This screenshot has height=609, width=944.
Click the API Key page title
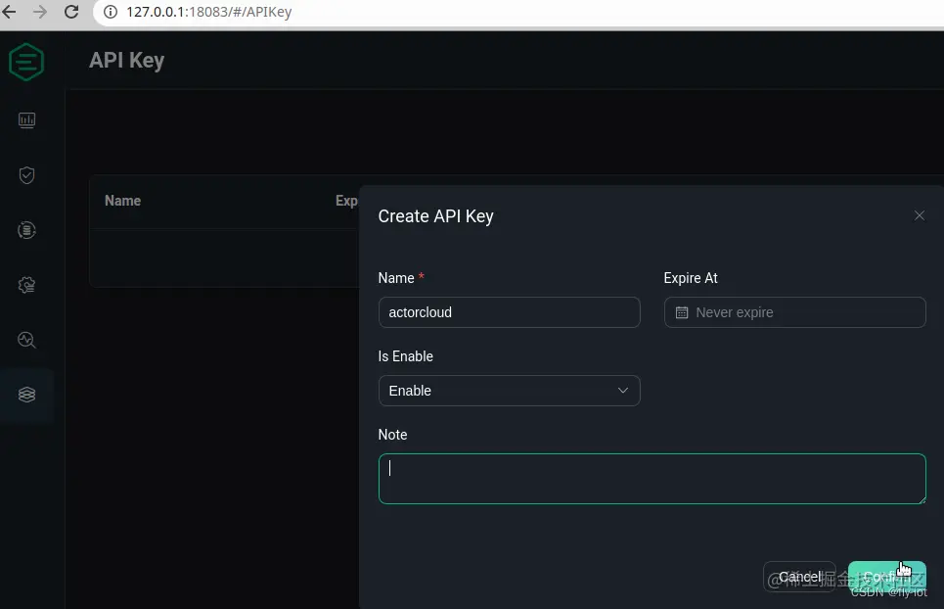coord(126,61)
